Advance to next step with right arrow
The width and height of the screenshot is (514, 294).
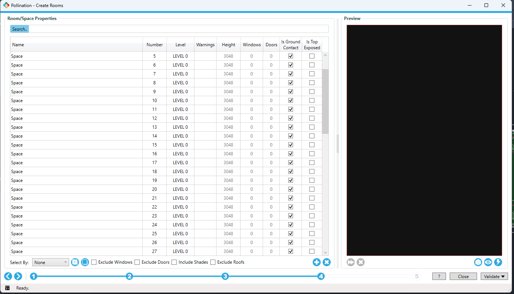[x=18, y=276]
